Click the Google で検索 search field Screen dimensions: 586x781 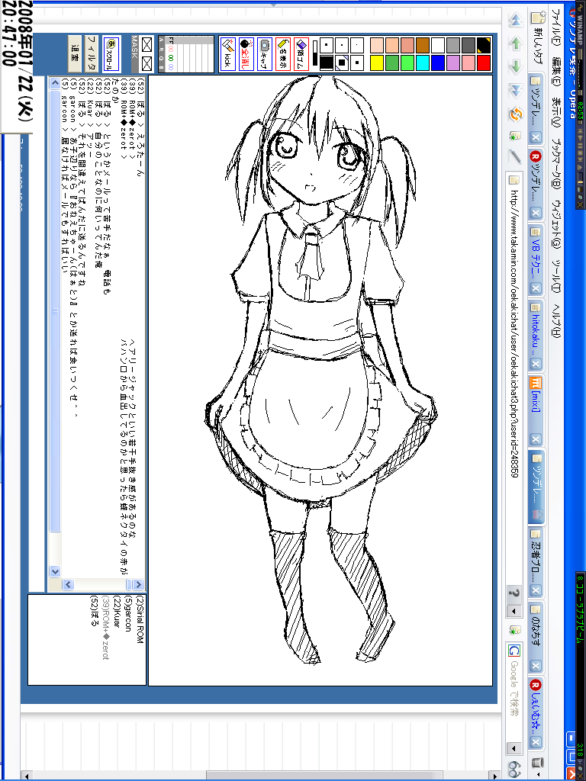point(515,697)
